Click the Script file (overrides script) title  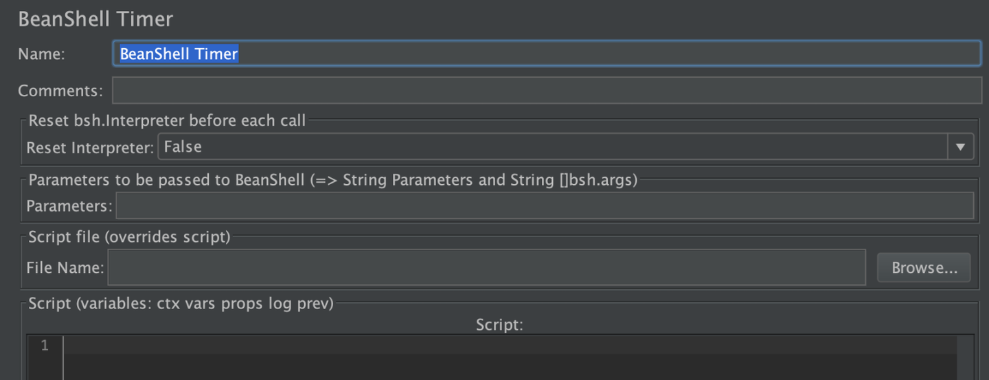(x=129, y=237)
